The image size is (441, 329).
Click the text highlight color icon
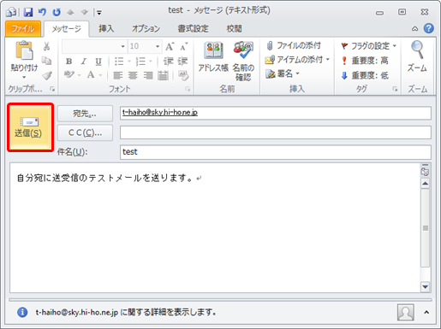pos(69,74)
